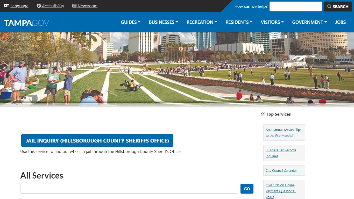Image resolution: width=354 pixels, height=199 pixels.
Task: Click the Top Services chart icon
Action: (x=263, y=114)
